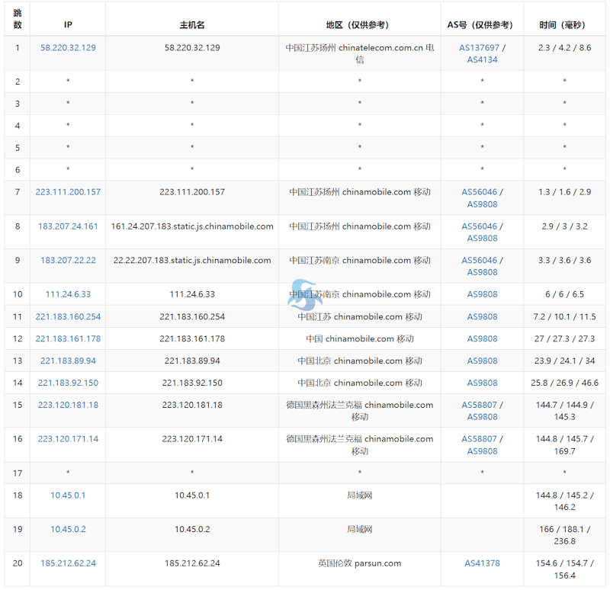Select region text 中国 chinamobile.com 移动
The height and width of the screenshot is (590, 610).
pos(360,338)
